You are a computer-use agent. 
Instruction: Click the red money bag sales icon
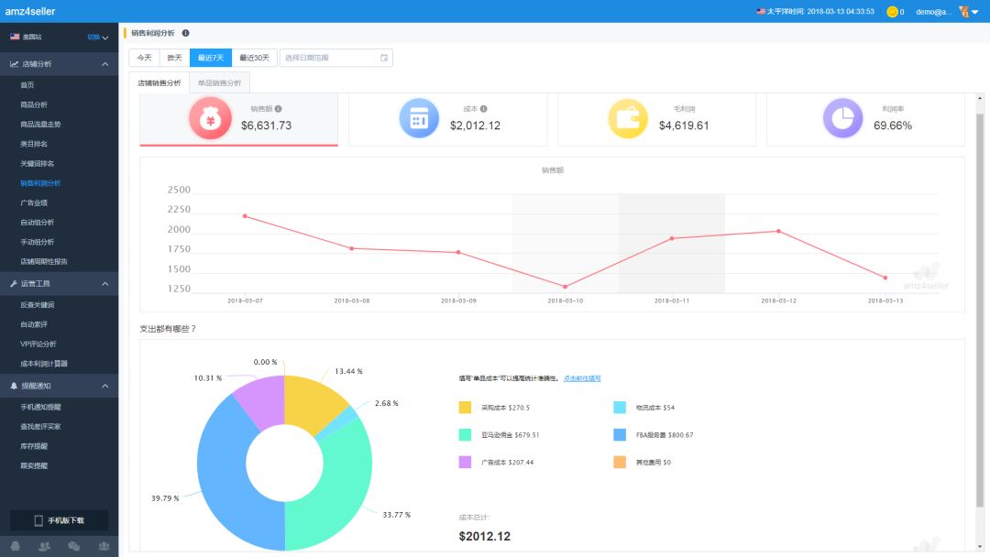point(210,118)
